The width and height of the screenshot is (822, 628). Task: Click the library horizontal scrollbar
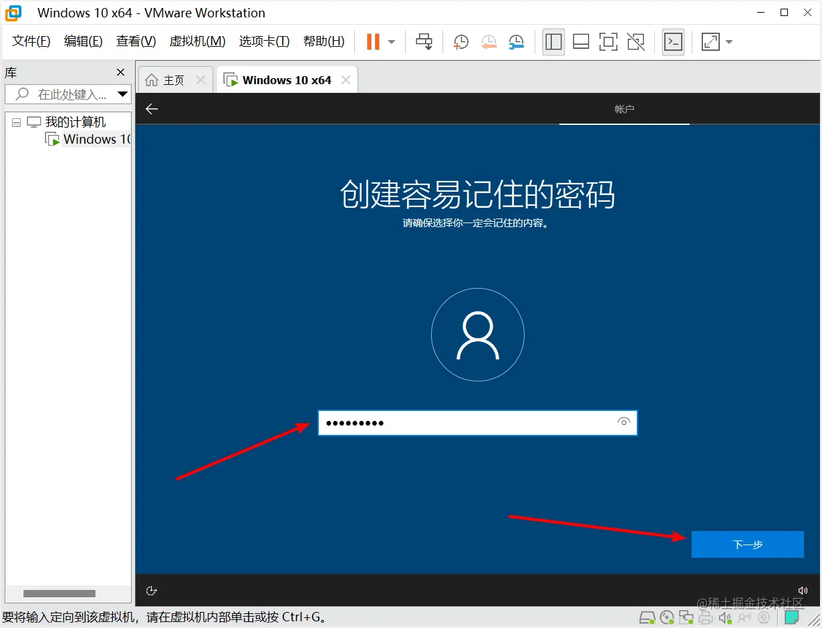[59, 593]
